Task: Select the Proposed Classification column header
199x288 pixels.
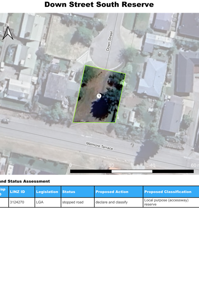Action: point(168,192)
